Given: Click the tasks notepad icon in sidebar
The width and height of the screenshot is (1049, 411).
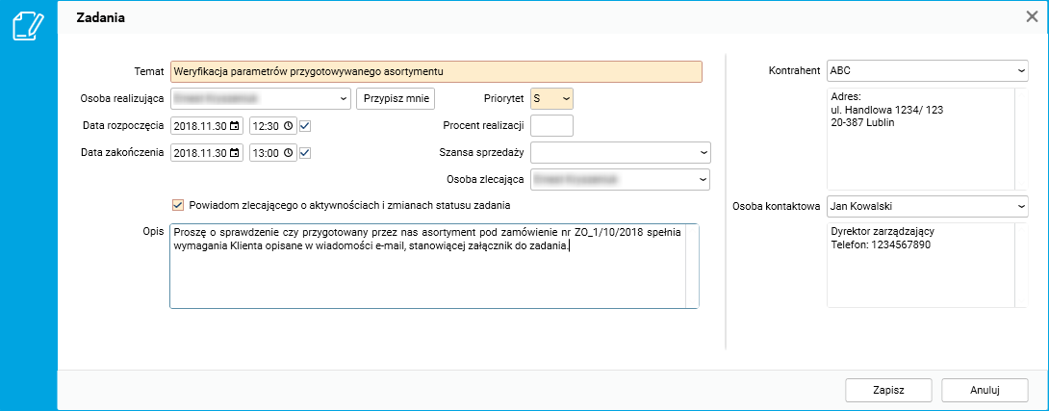Looking at the screenshot, I should [x=27, y=26].
